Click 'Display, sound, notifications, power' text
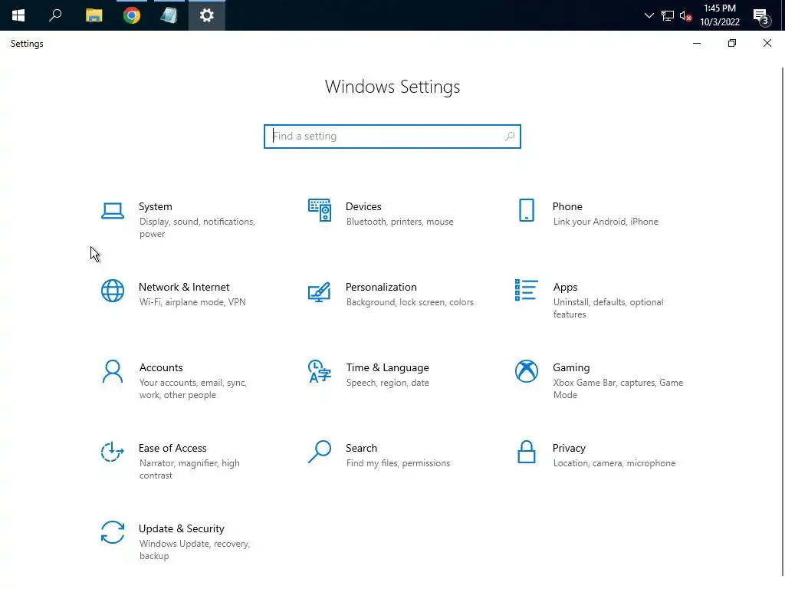The image size is (785, 589). (197, 228)
